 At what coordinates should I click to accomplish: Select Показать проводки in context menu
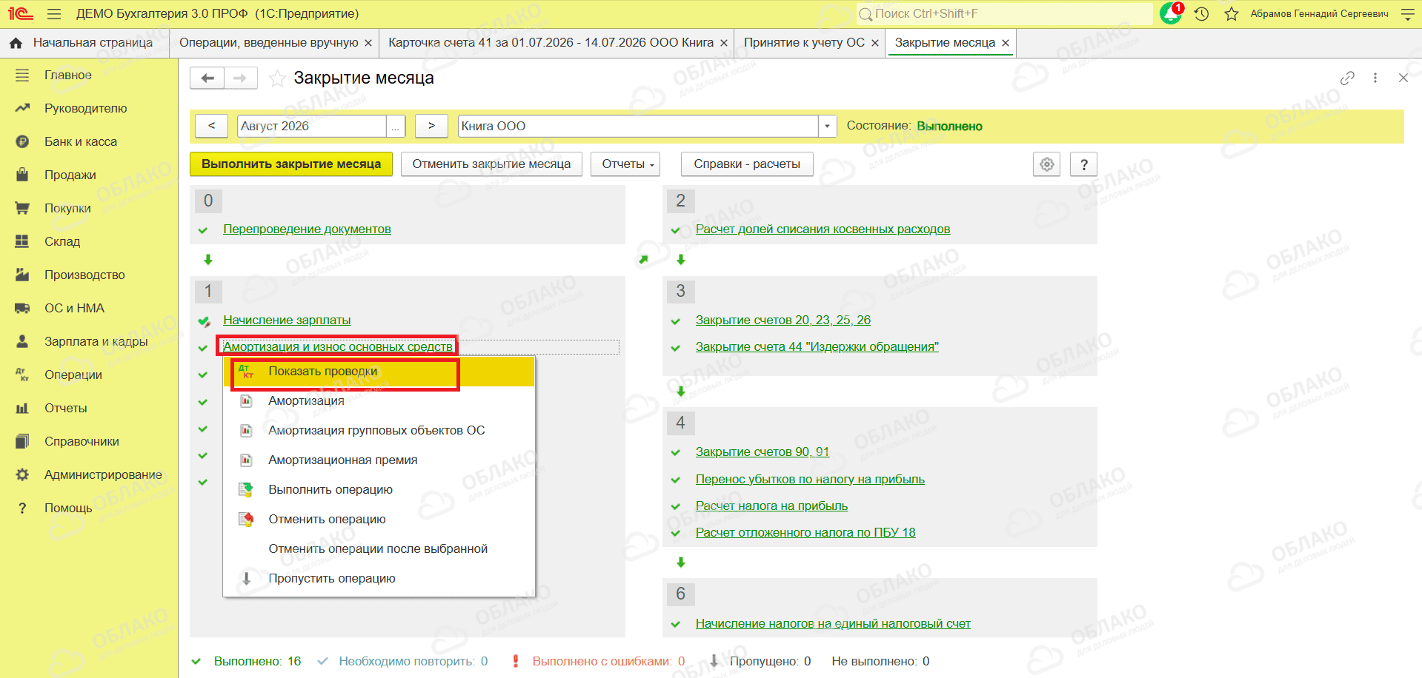click(x=379, y=372)
